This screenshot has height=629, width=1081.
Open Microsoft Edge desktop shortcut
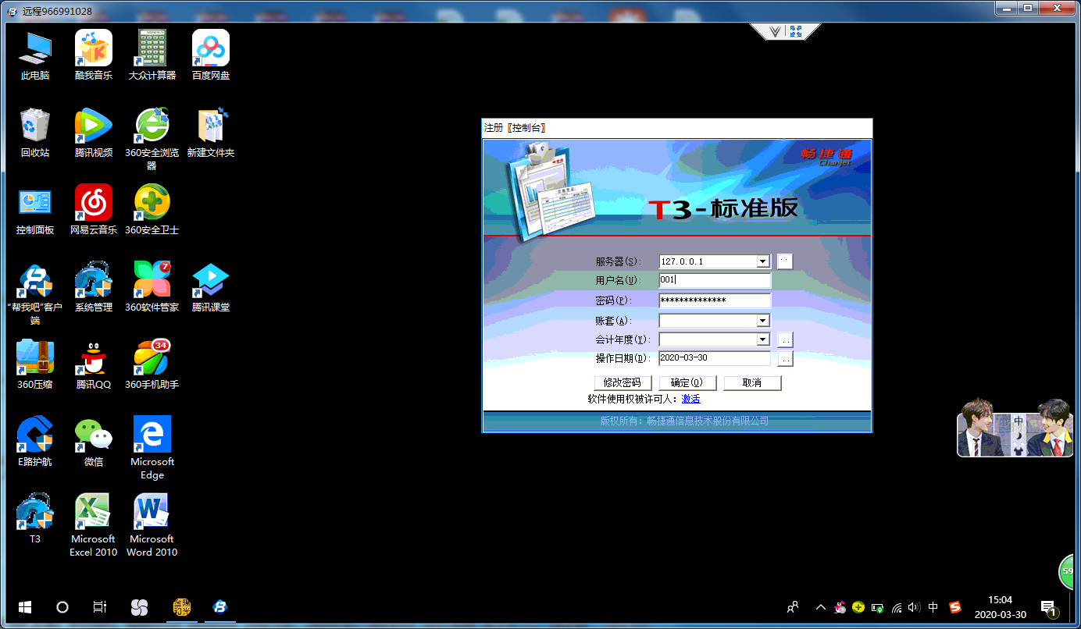[152, 447]
